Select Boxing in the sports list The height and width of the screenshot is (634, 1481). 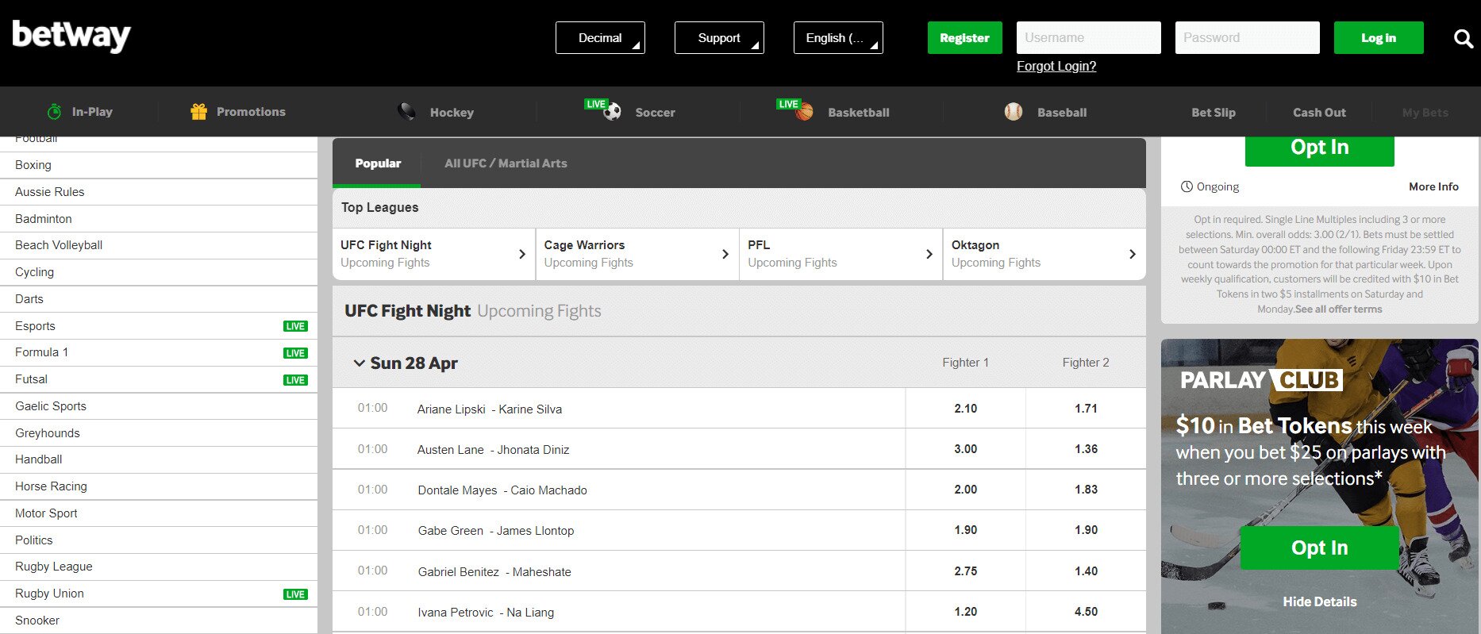click(x=159, y=165)
